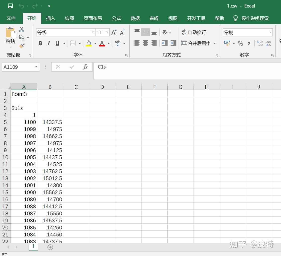Expand the 粘贴 dropdown arrow

point(11,47)
